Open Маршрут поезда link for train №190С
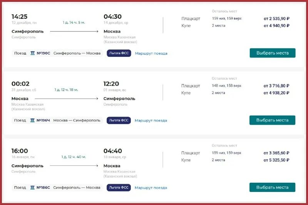Image resolution: width=308 pixels, height=205 pixels. coord(151,53)
